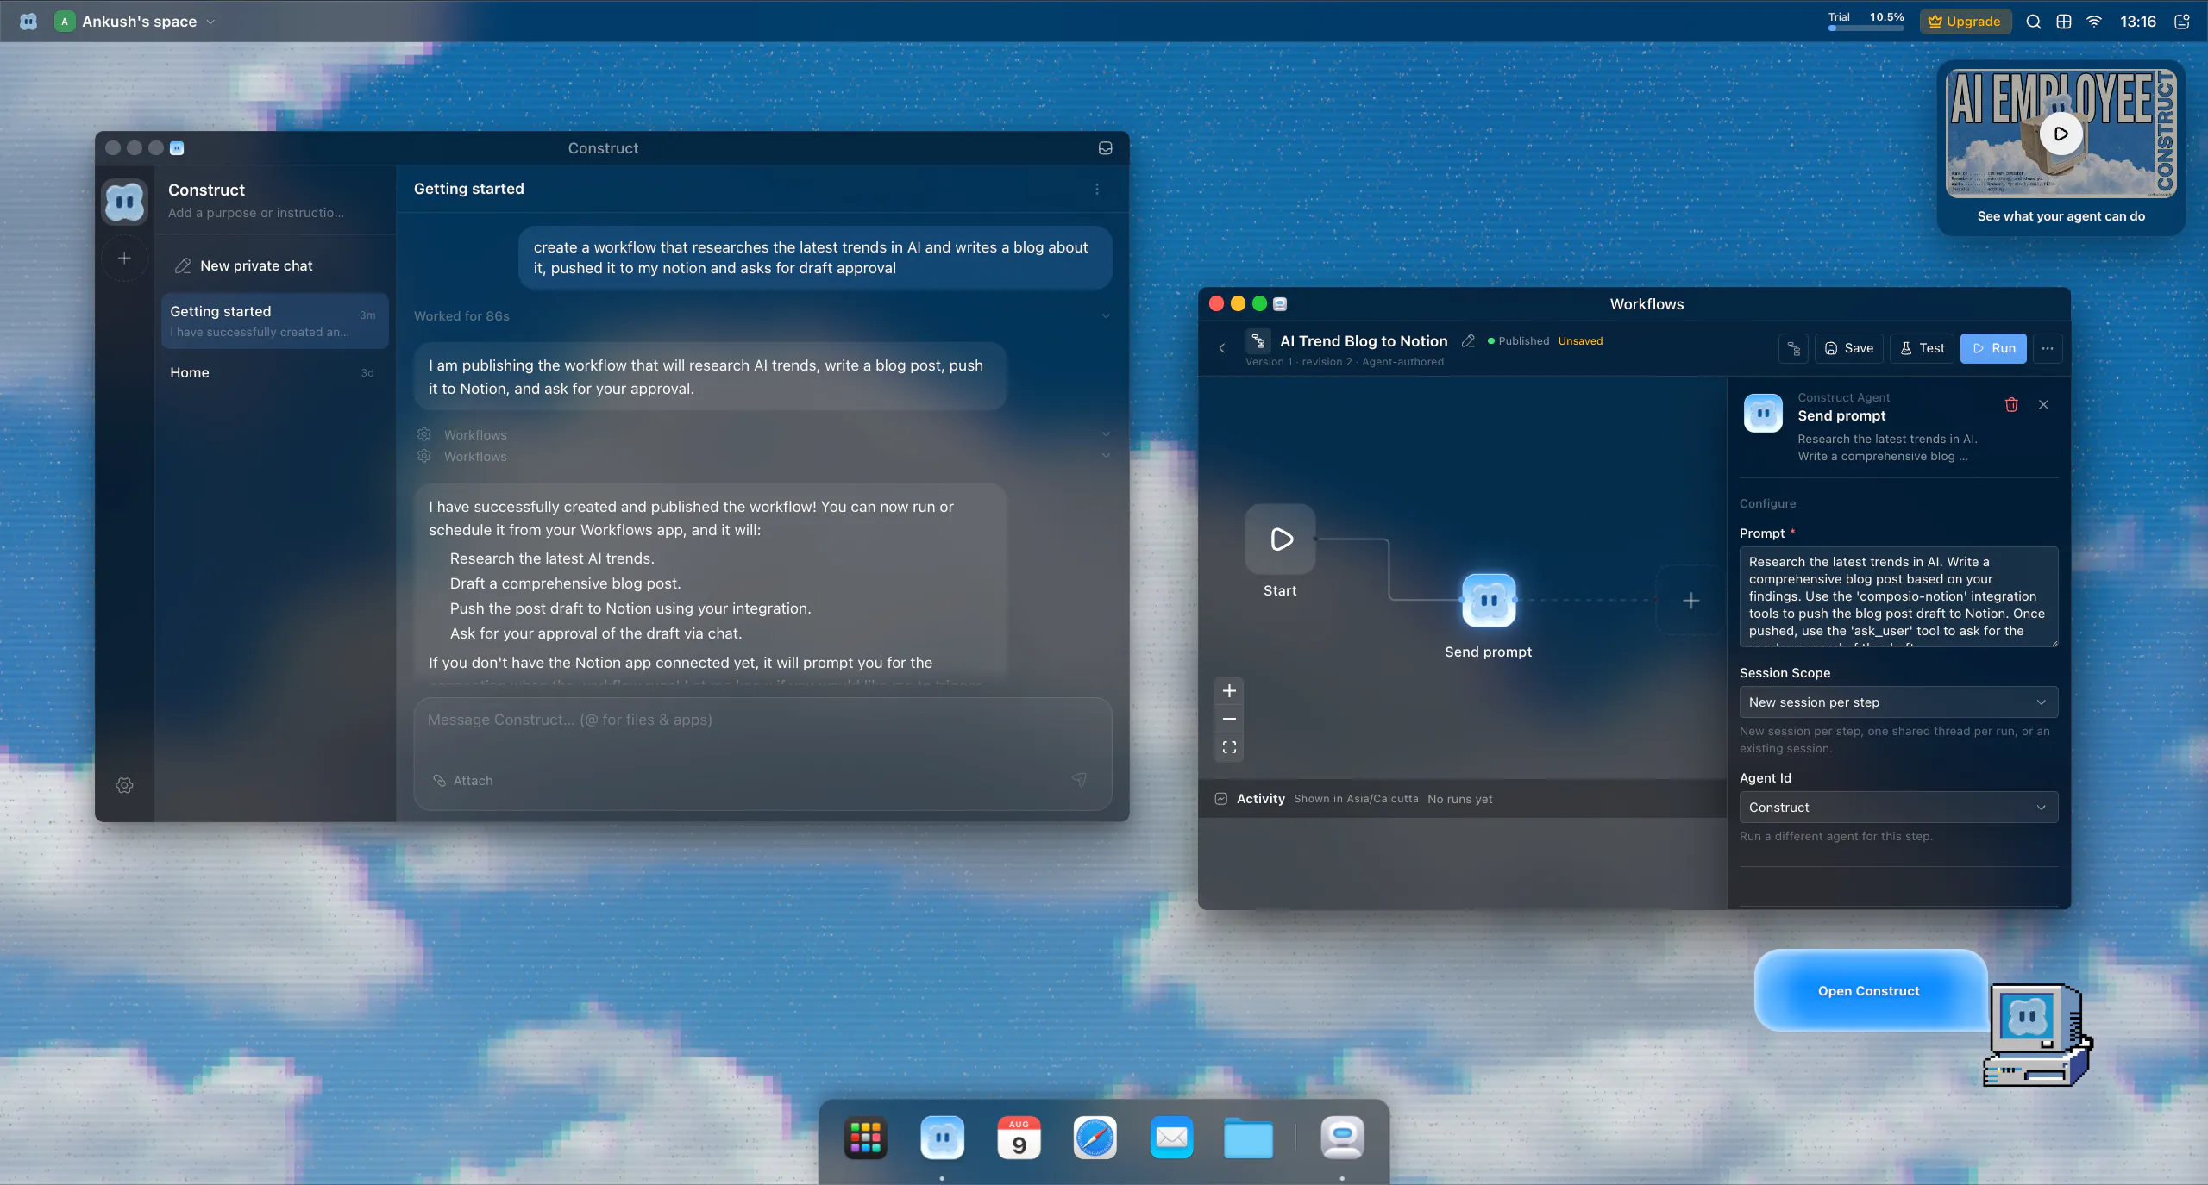Viewport: 2208px width, 1185px height.
Task: Open the Ankush's space workspace dropdown
Action: tap(135, 22)
